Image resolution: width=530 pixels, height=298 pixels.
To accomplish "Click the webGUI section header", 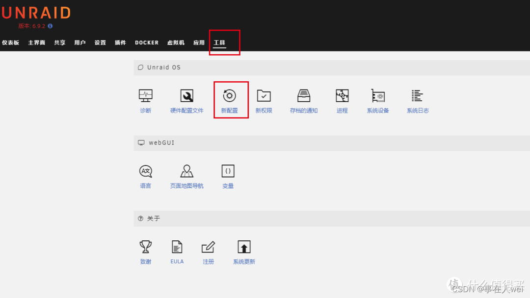I will [332, 143].
